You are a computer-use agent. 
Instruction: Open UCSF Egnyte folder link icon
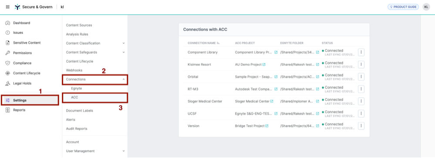point(317,114)
